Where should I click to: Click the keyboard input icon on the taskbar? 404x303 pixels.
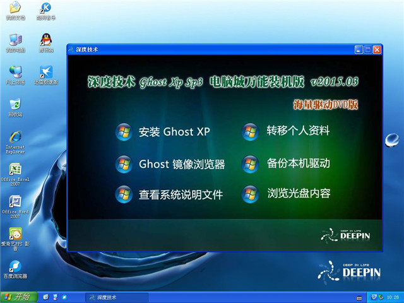pyautogui.click(x=359, y=299)
